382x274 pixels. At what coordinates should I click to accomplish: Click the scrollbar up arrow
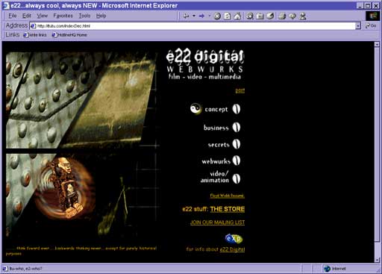[377, 45]
